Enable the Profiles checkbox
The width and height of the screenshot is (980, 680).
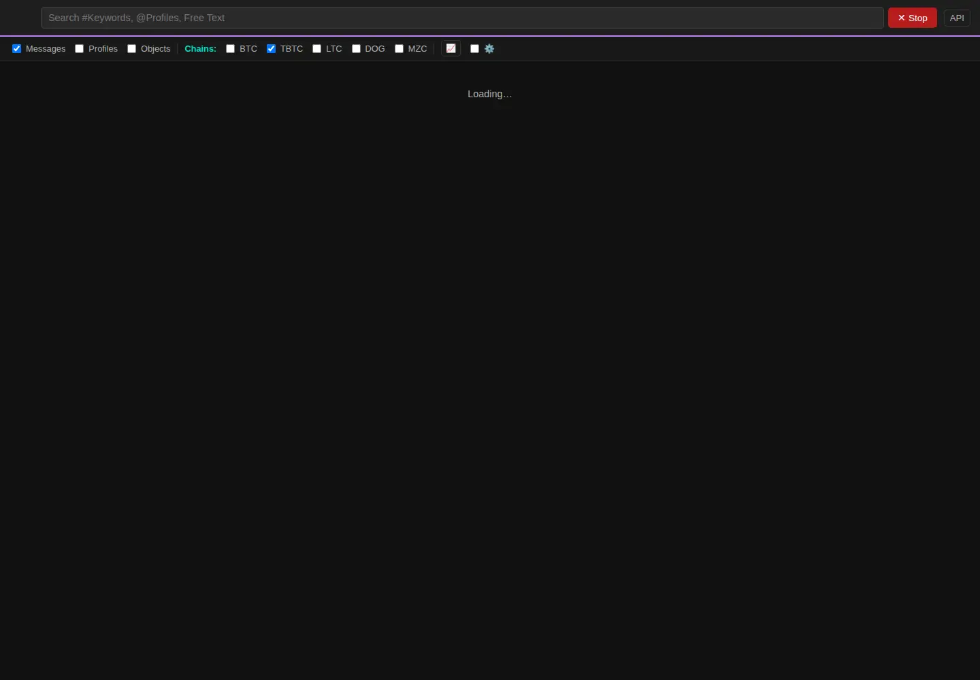(80, 48)
